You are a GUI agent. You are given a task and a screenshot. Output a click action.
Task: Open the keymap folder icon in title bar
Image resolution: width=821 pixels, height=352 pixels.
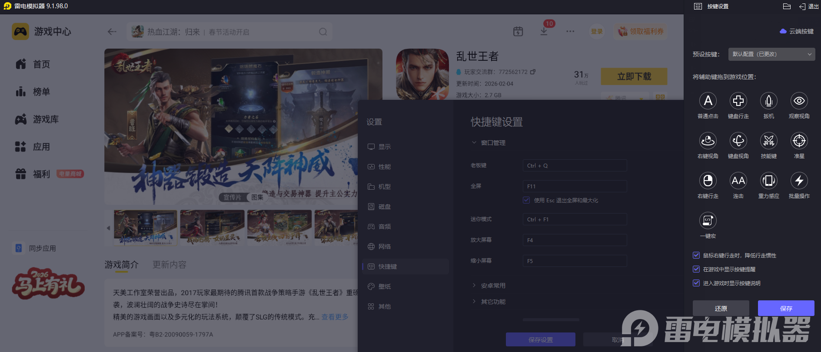click(x=787, y=7)
